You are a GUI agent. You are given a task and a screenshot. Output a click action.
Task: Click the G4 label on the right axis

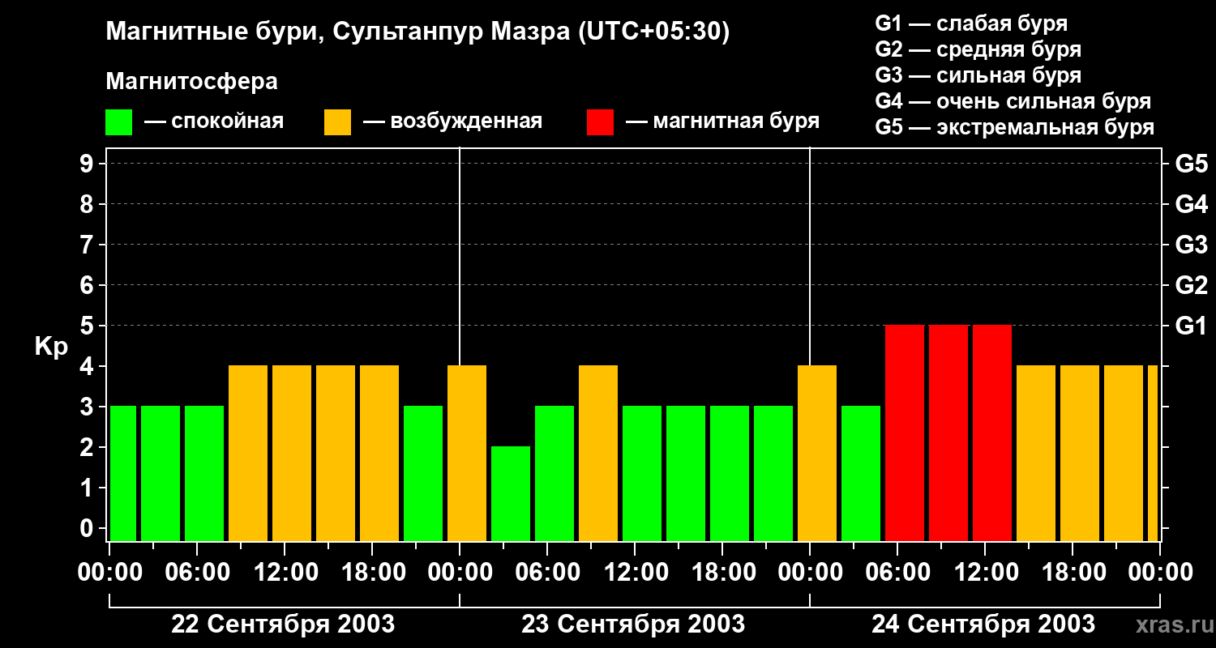pyautogui.click(x=1191, y=204)
